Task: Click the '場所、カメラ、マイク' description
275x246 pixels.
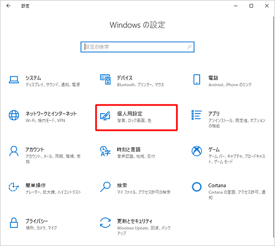Action: coord(41,228)
